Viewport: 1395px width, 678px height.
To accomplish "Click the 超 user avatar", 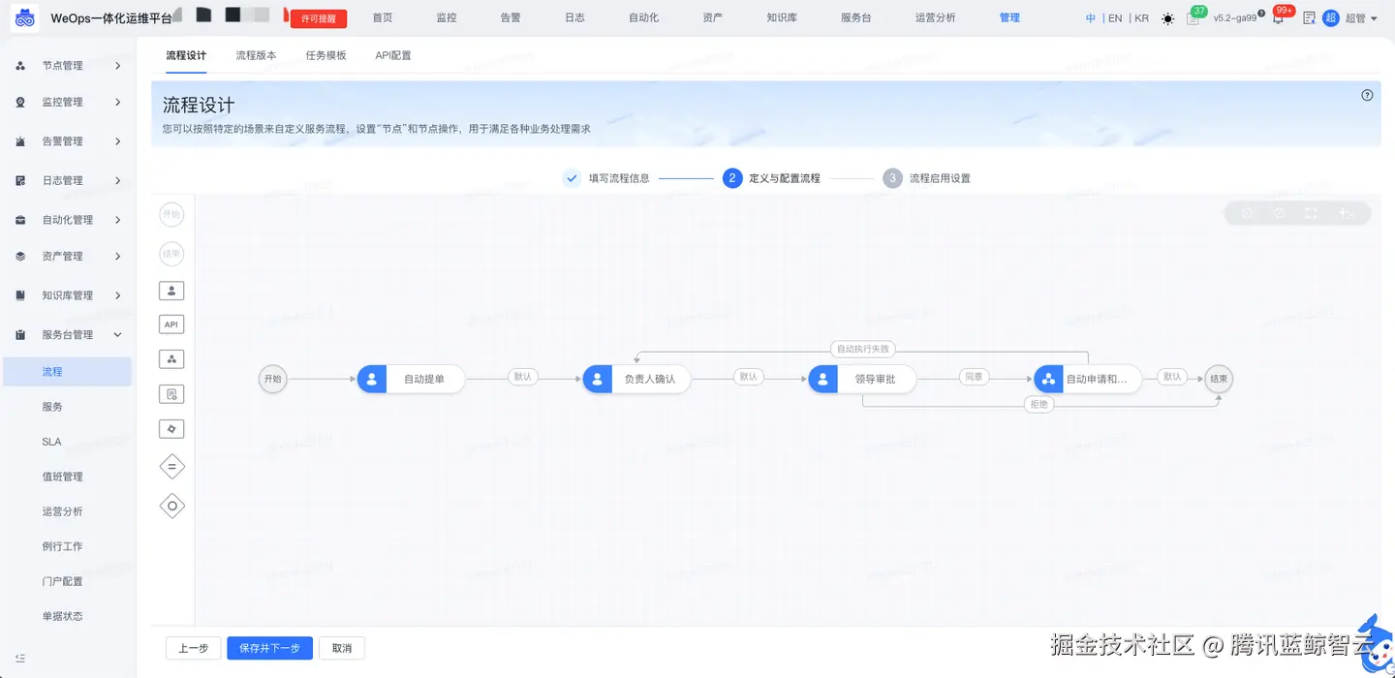I will [1331, 18].
